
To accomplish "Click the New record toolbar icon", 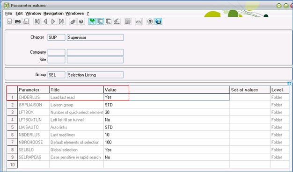I will (9, 21).
